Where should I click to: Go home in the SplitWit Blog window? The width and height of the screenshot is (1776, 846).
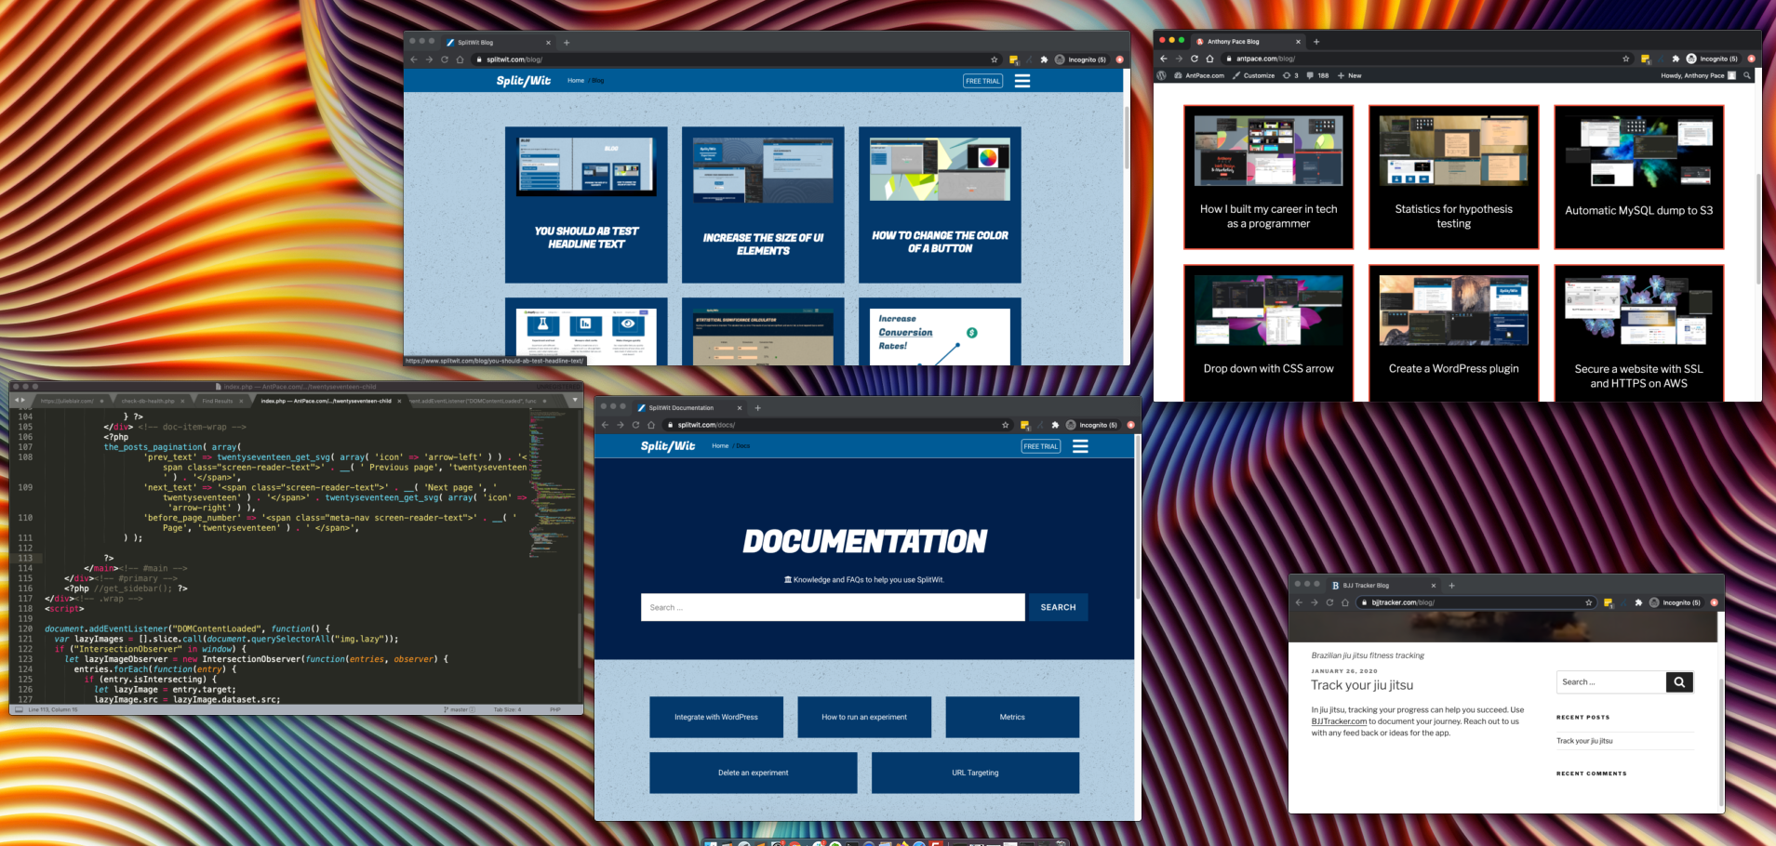[x=460, y=59]
